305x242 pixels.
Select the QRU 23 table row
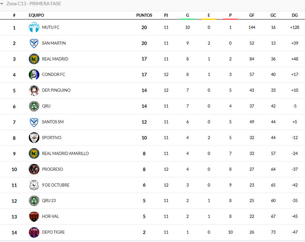click(x=152, y=200)
